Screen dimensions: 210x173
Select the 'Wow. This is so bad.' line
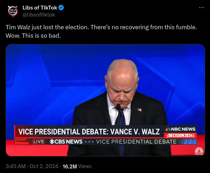(33, 36)
